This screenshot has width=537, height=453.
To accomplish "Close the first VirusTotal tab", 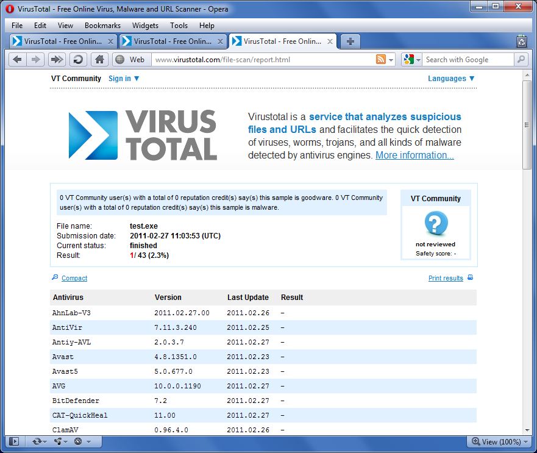I will tap(110, 41).
